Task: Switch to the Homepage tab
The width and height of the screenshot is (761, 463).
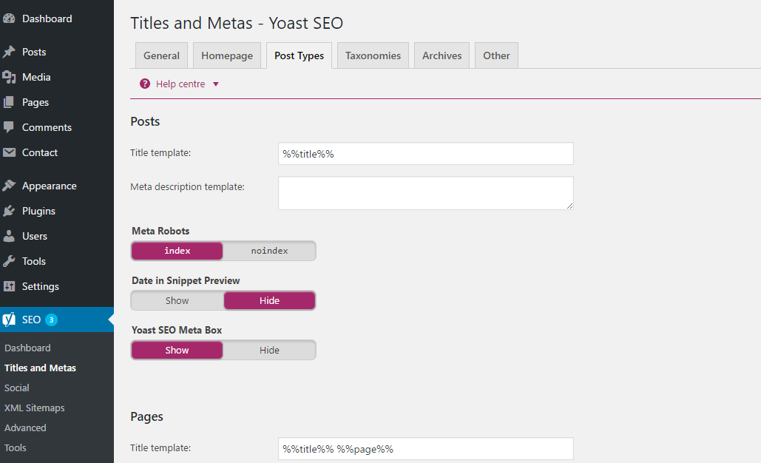Action: pyautogui.click(x=227, y=55)
